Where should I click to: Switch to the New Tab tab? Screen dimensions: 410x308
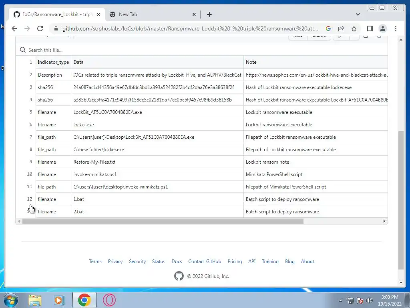[x=153, y=14]
